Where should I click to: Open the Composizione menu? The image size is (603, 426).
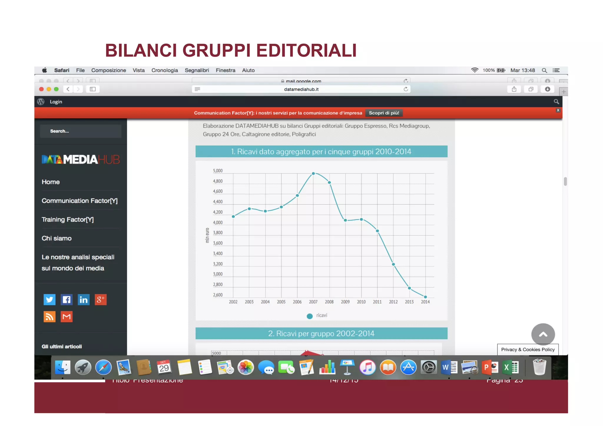tap(108, 70)
